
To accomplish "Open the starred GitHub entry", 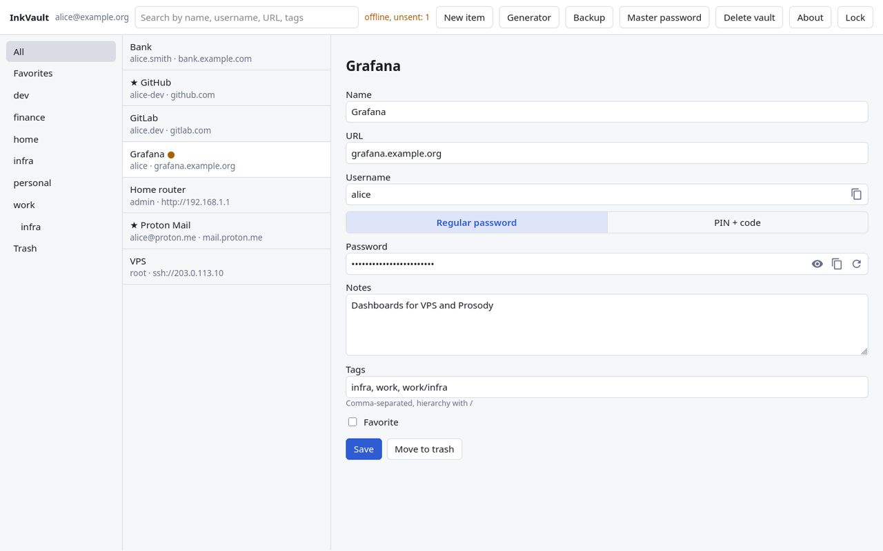I will tap(226, 88).
